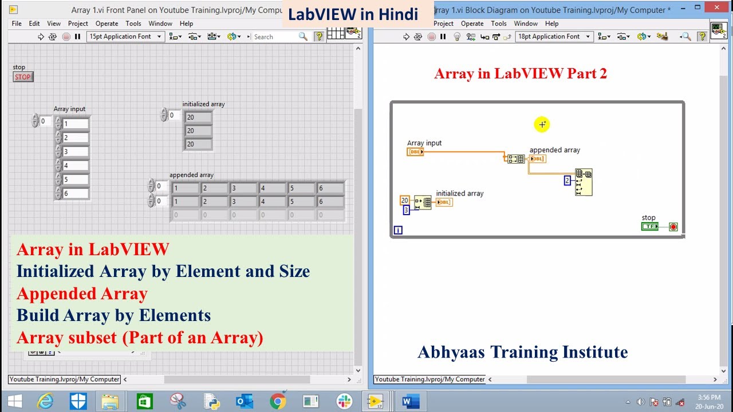Open Reorder menu in Front Panel toolbar
The width and height of the screenshot is (733, 412).
234,37
